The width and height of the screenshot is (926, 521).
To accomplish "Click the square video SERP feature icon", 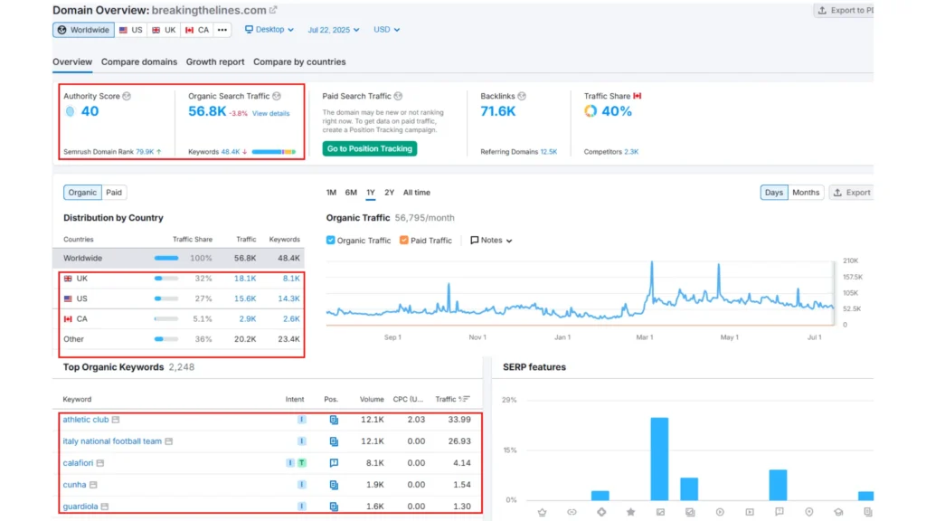I will click(x=750, y=512).
